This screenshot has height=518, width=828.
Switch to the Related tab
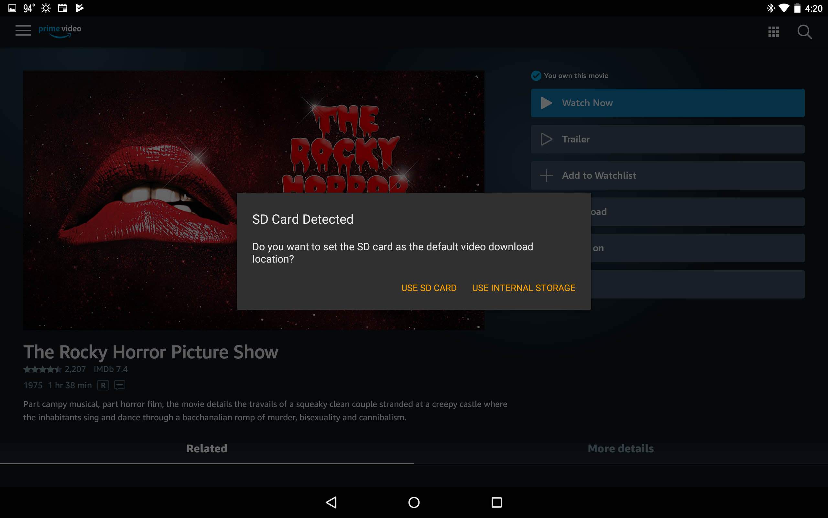(207, 448)
